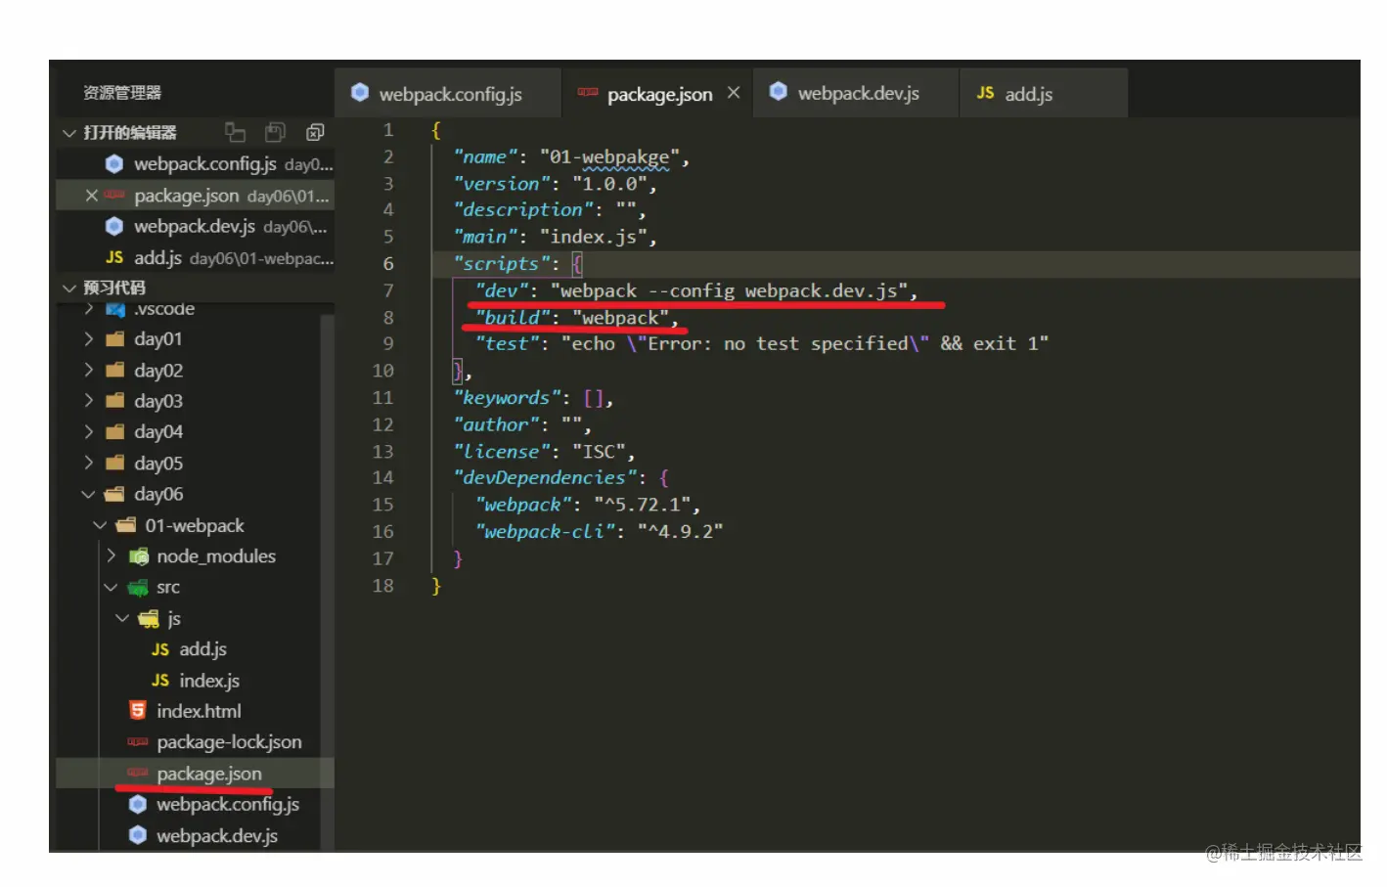Click npm icon of package.json in file tree
The height and width of the screenshot is (887, 1387).
(x=138, y=774)
